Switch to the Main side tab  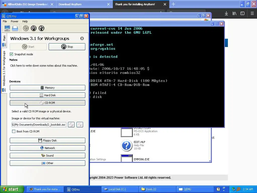click(4, 40)
